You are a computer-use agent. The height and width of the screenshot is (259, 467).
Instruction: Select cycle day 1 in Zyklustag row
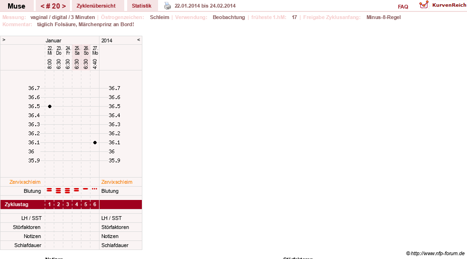50,205
